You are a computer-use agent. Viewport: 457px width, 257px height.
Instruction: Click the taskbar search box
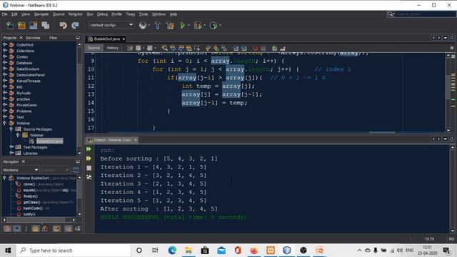[x=74, y=251]
